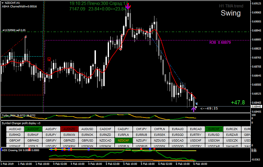Click the EURSEK symbol button
Screen dimensions: 263x167
[159, 135]
